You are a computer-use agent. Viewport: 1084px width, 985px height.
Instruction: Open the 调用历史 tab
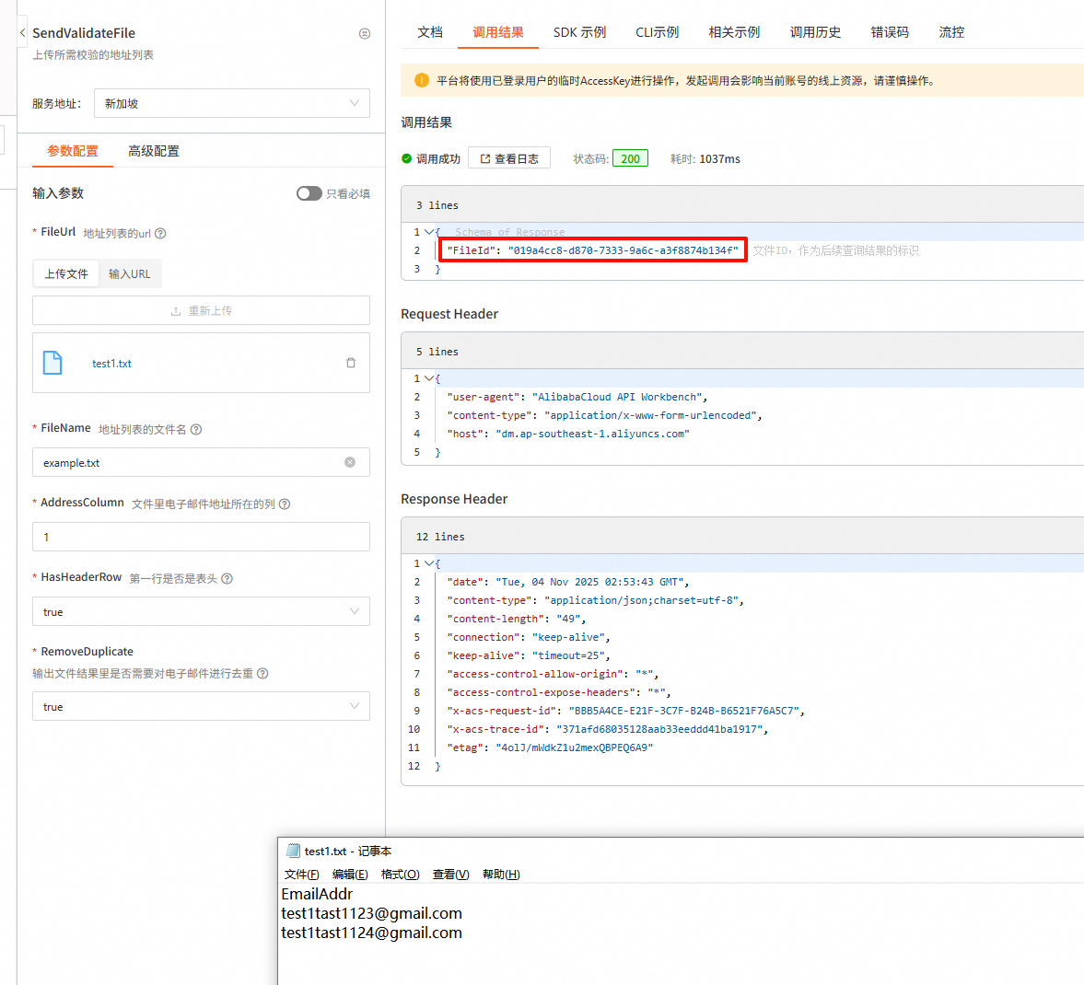coord(815,32)
